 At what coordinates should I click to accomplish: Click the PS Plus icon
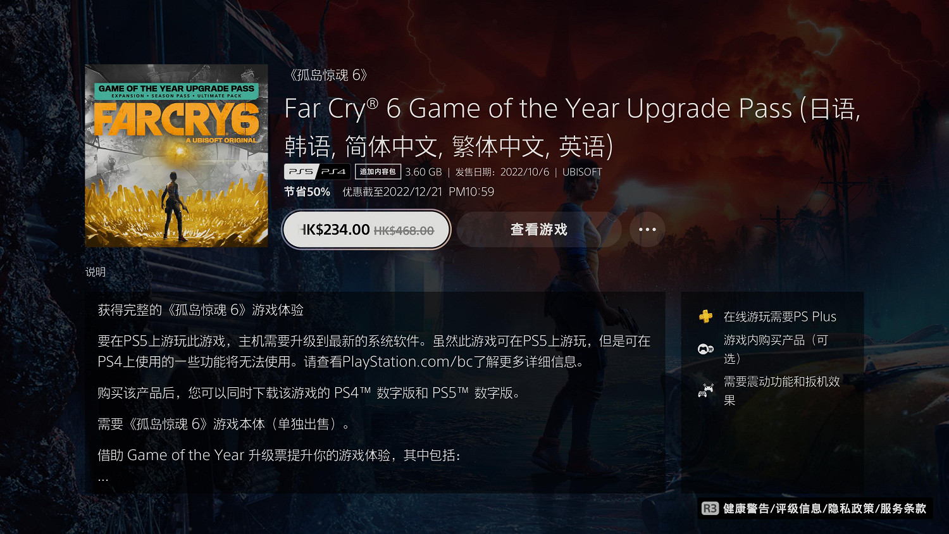point(705,316)
